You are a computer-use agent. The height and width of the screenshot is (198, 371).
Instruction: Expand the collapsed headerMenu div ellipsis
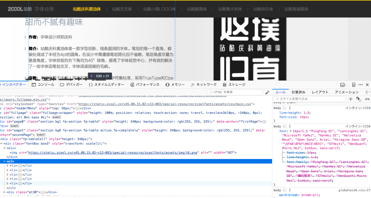pyautogui.click(x=77, y=108)
